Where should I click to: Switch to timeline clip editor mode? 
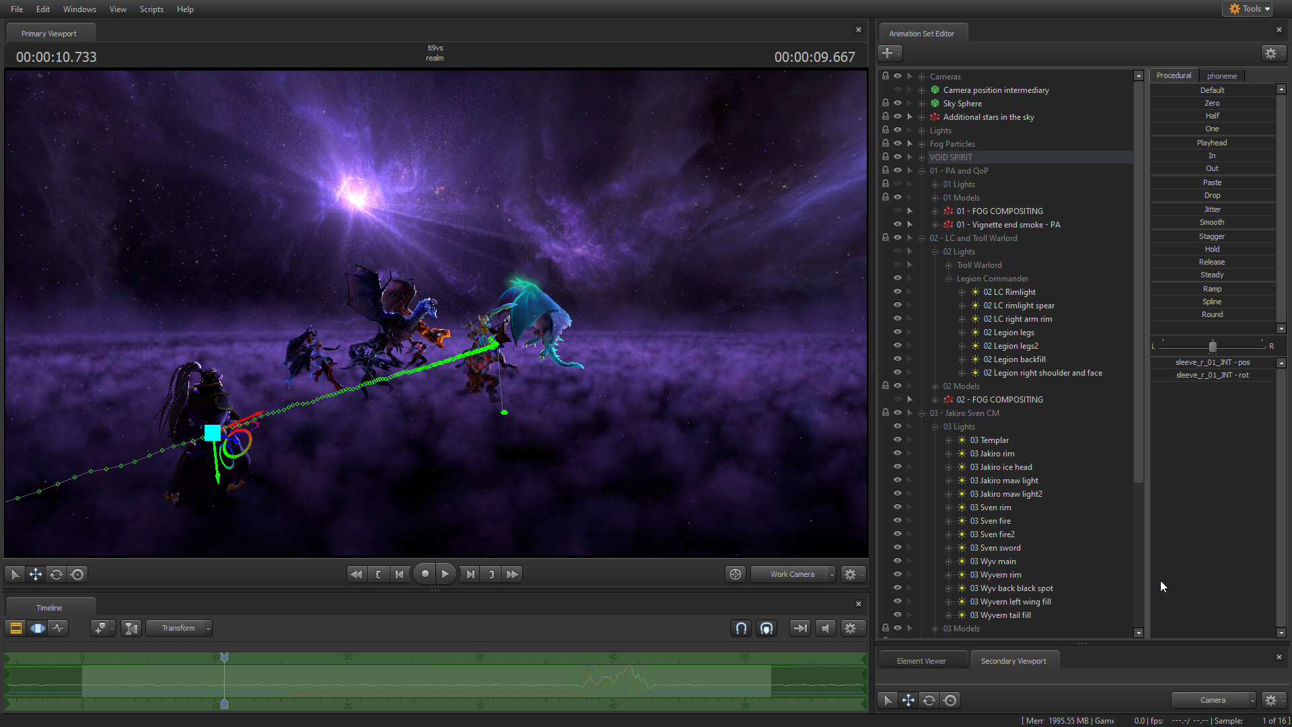click(x=15, y=628)
